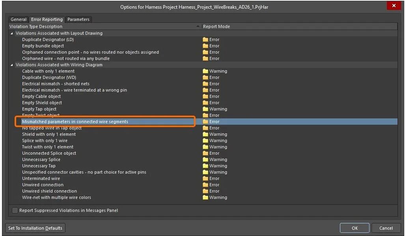Click the Warning folder icon for Cable with only 1 element
405x236 pixels.
205,71
